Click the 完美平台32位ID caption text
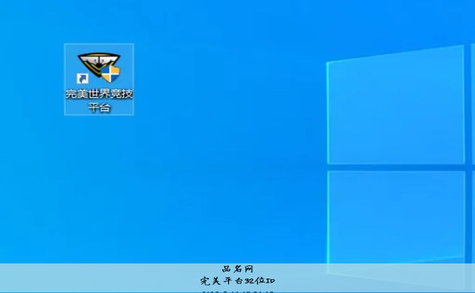This screenshot has height=293, width=475. [237, 281]
